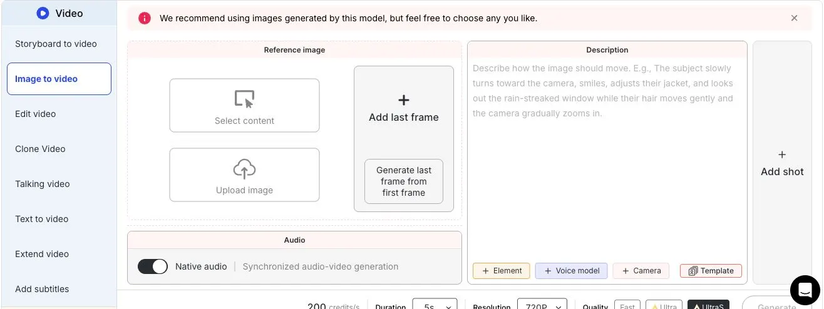Select Ultra quality option

(664, 306)
